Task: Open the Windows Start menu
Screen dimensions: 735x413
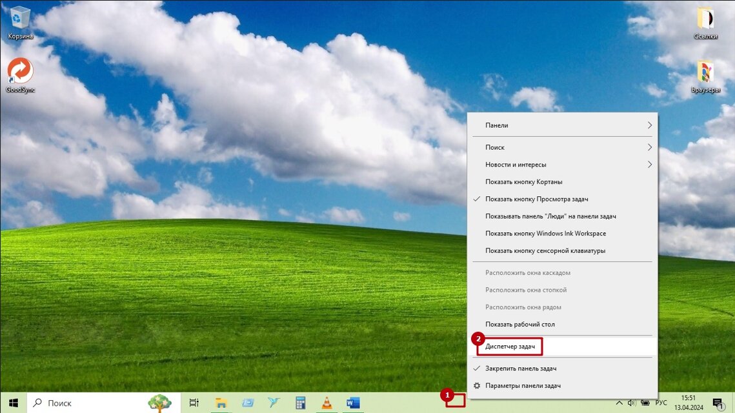Action: coord(13,403)
